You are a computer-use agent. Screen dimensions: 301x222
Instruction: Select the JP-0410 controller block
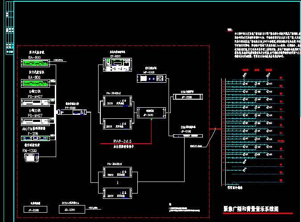[151, 113]
